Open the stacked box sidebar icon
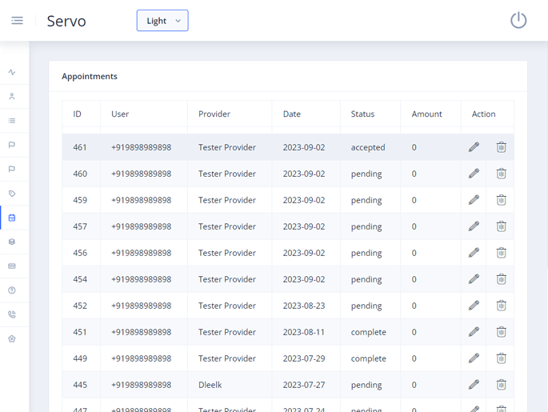 click(12, 242)
